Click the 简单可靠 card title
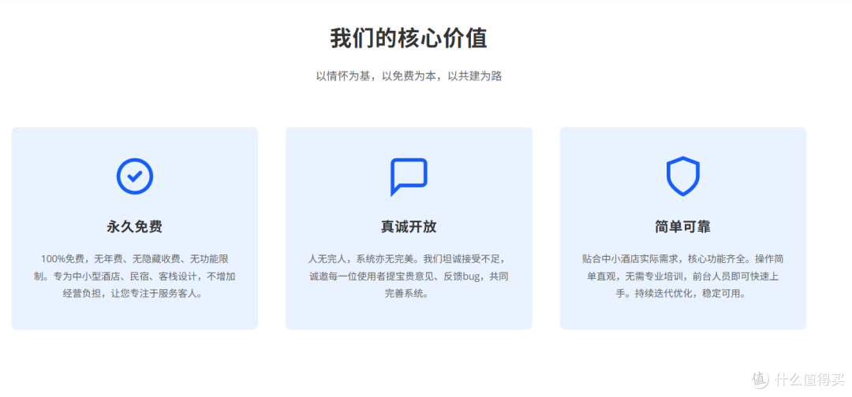Screen dimensions: 852x397 [x=683, y=227]
